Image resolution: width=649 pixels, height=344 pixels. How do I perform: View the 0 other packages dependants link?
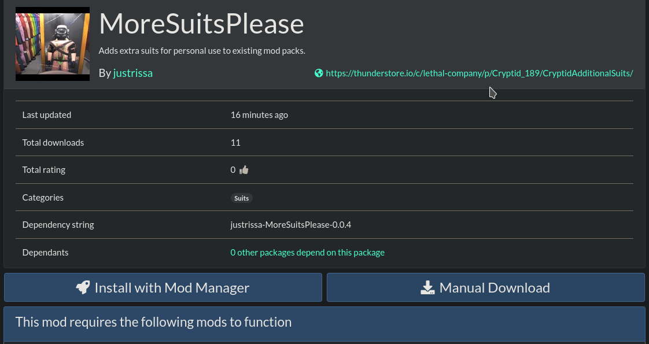click(307, 252)
